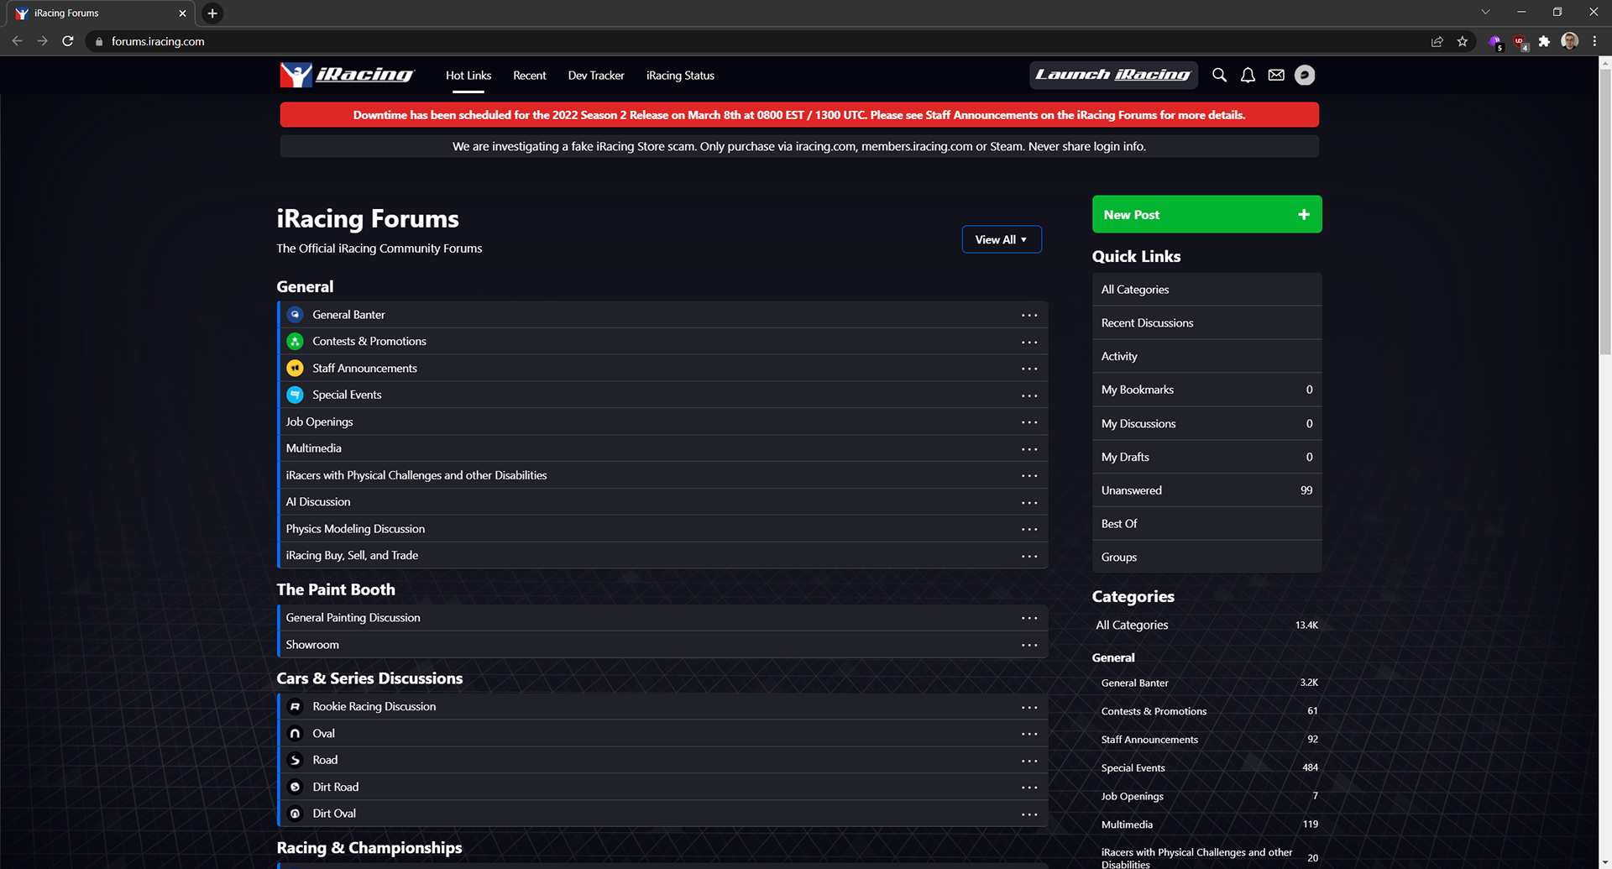Click the Rookie Racing Discussion icon

point(295,707)
